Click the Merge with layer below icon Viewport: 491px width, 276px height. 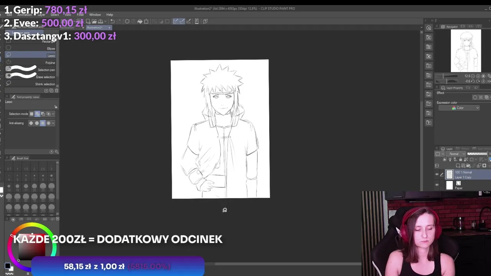coord(479,166)
